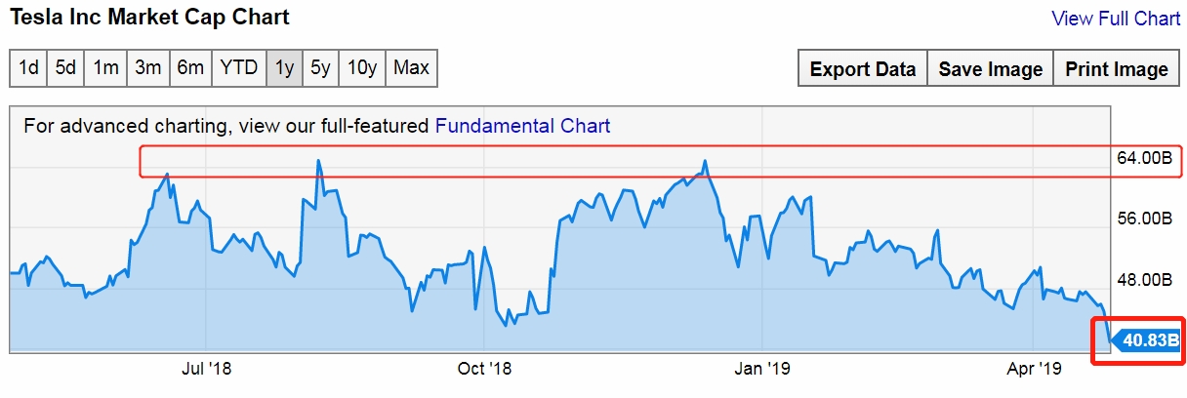
Task: Open the View Full Chart link
Action: (x=1116, y=19)
